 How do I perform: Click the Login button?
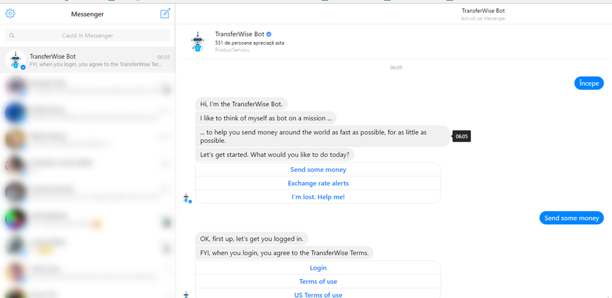click(318, 268)
